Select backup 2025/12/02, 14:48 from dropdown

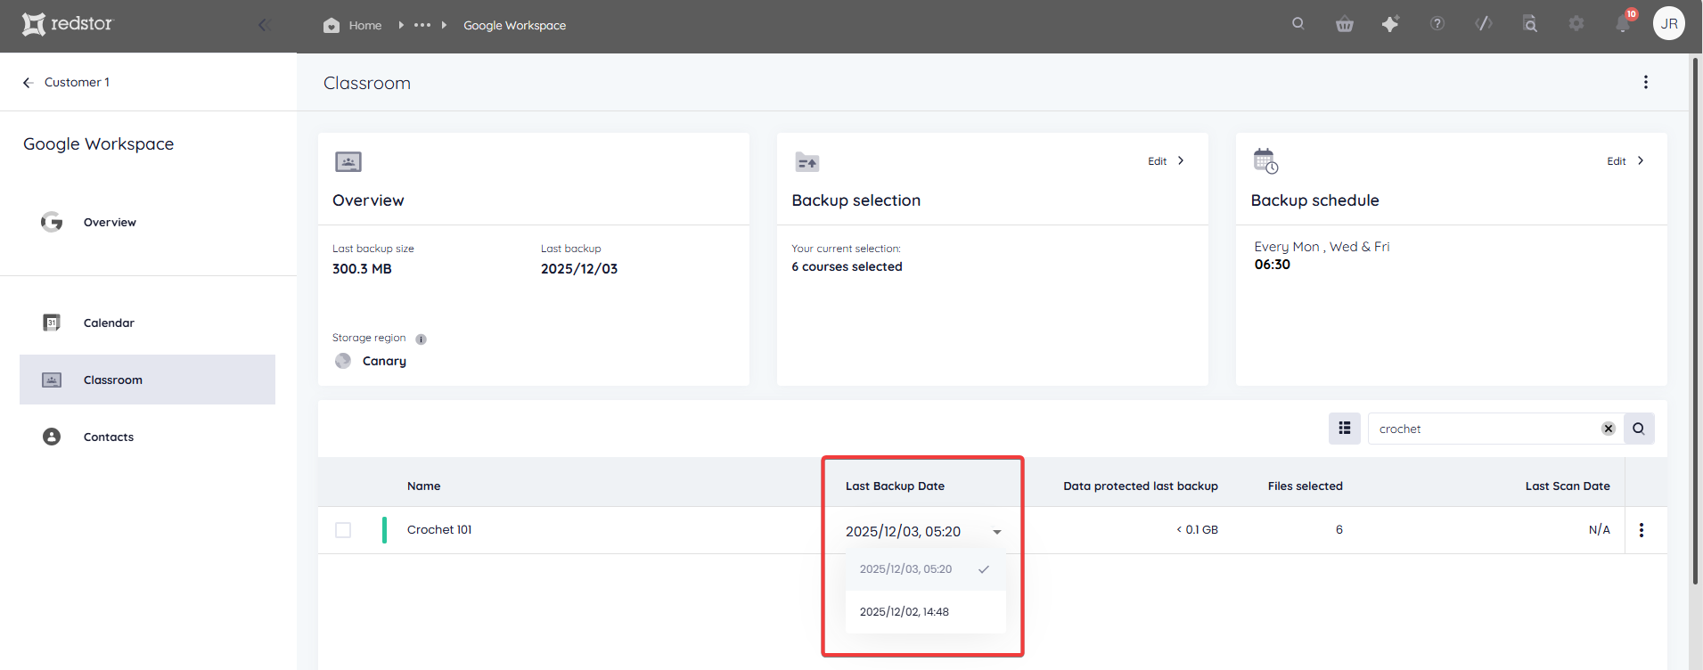pos(925,612)
